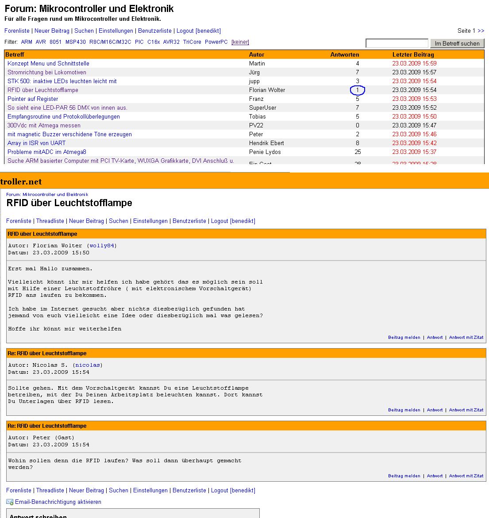Open thread Empfangsroutine und Protokollüberlegungen
Viewport: 489px width, 518px height.
[x=63, y=117]
